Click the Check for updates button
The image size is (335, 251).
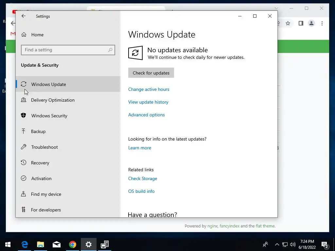point(151,73)
